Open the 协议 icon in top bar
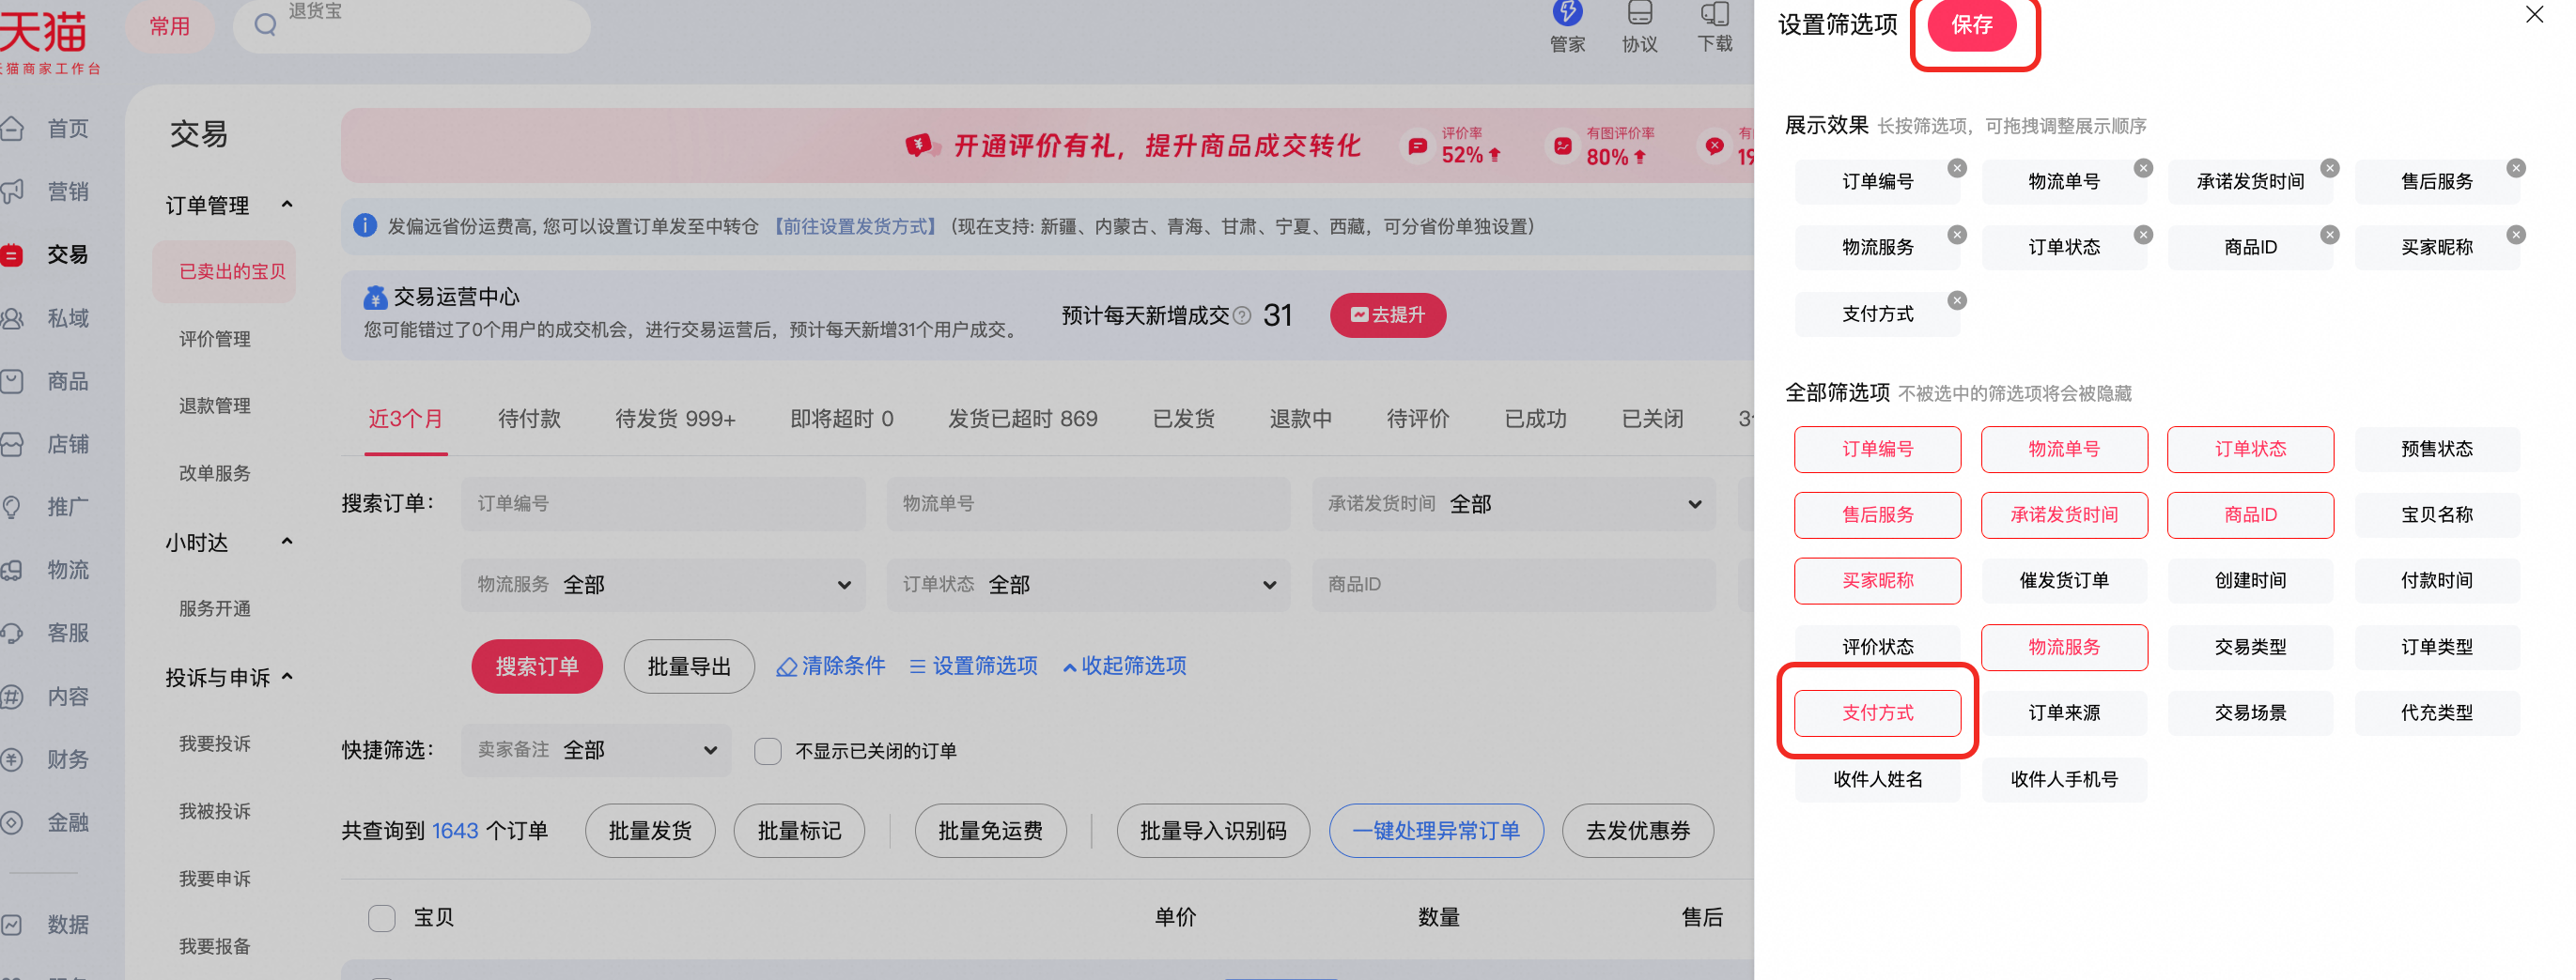This screenshot has width=2576, height=980. [x=1640, y=27]
